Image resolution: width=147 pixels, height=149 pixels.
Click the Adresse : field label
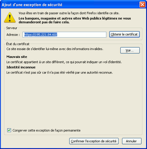click(13, 35)
